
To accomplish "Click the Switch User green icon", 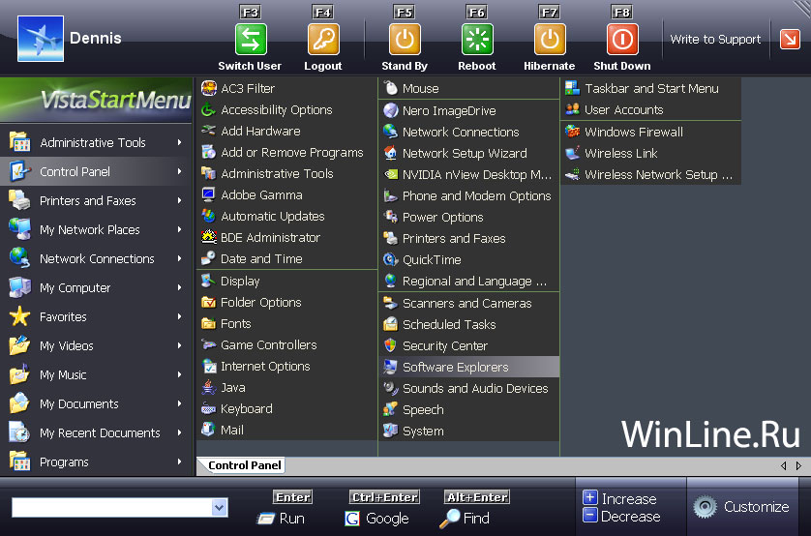I will (251, 40).
